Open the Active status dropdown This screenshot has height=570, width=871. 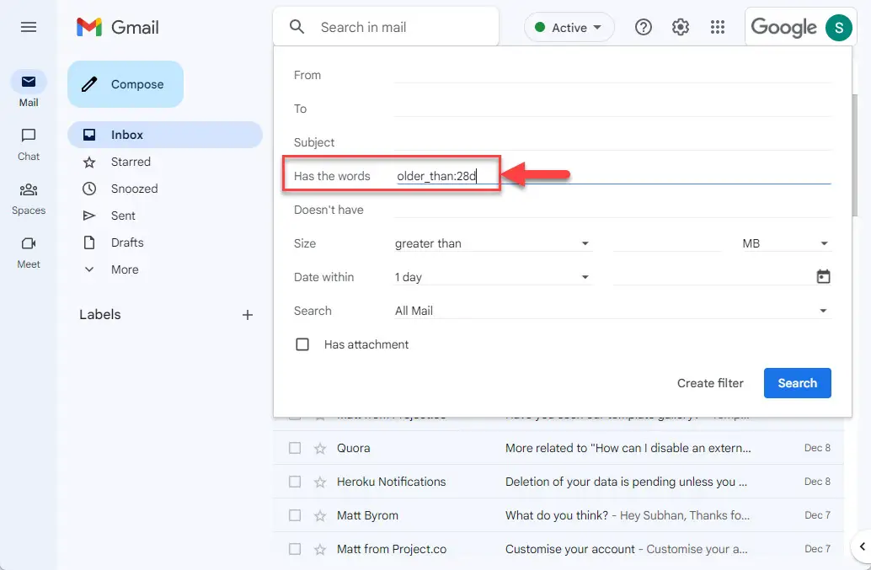point(569,27)
